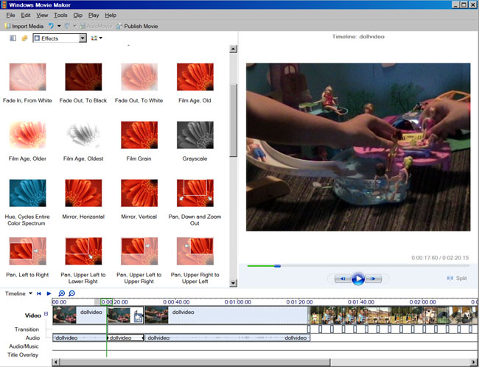Image resolution: width=479 pixels, height=367 pixels.
Task: Open the Undo history dropdown arrow
Action: click(59, 26)
